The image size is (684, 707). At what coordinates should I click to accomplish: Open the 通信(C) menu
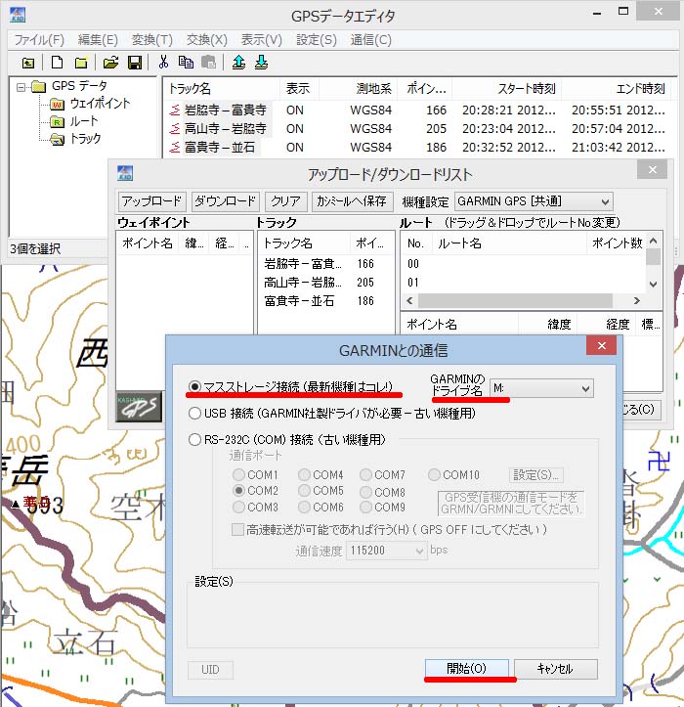pos(371,40)
